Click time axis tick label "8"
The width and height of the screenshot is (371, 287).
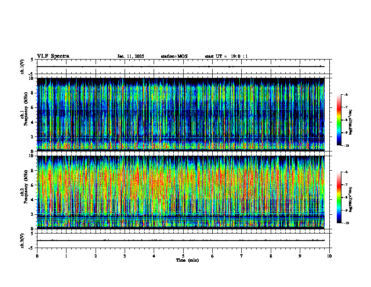point(271,256)
